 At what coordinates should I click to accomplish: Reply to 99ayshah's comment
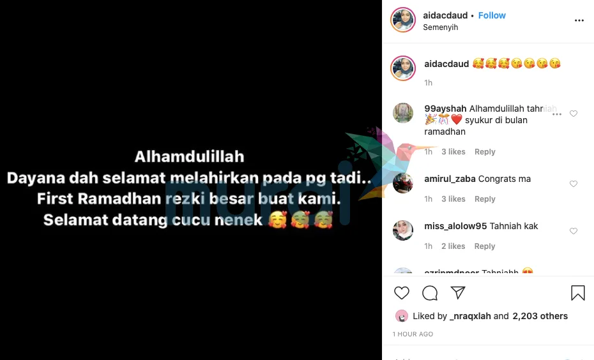(x=485, y=152)
